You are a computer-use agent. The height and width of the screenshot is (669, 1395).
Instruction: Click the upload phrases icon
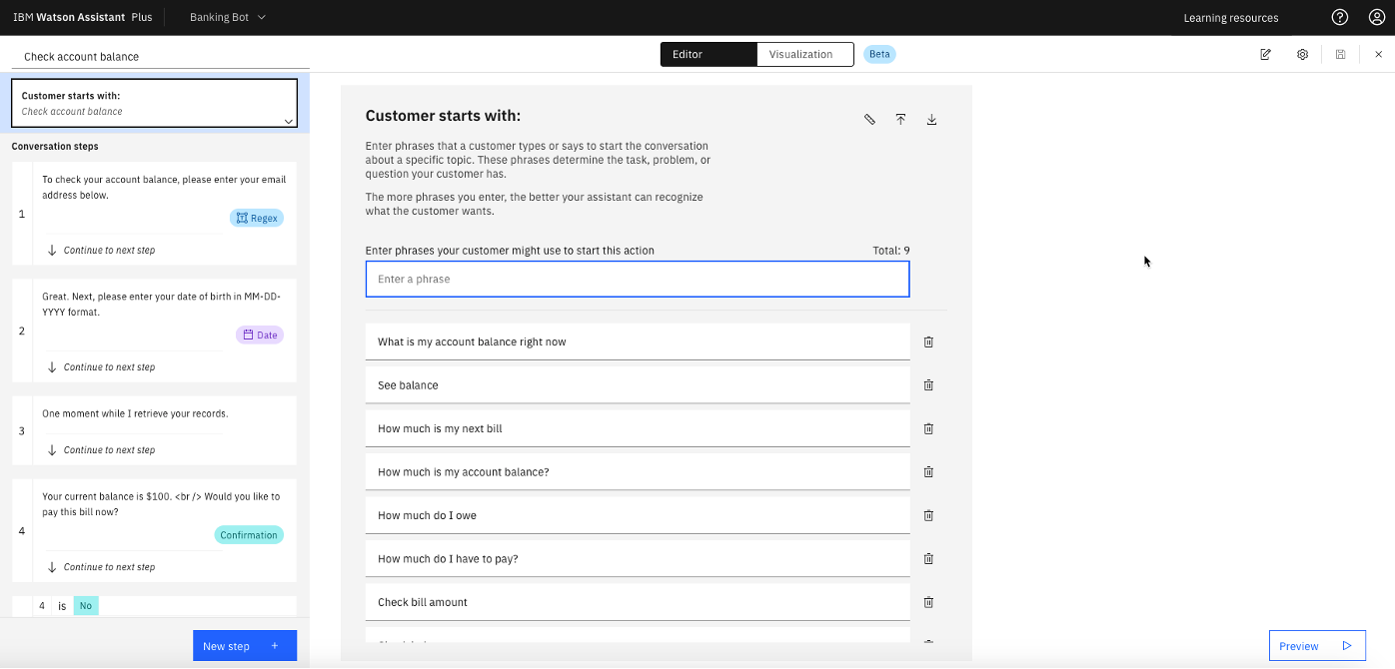pos(900,119)
